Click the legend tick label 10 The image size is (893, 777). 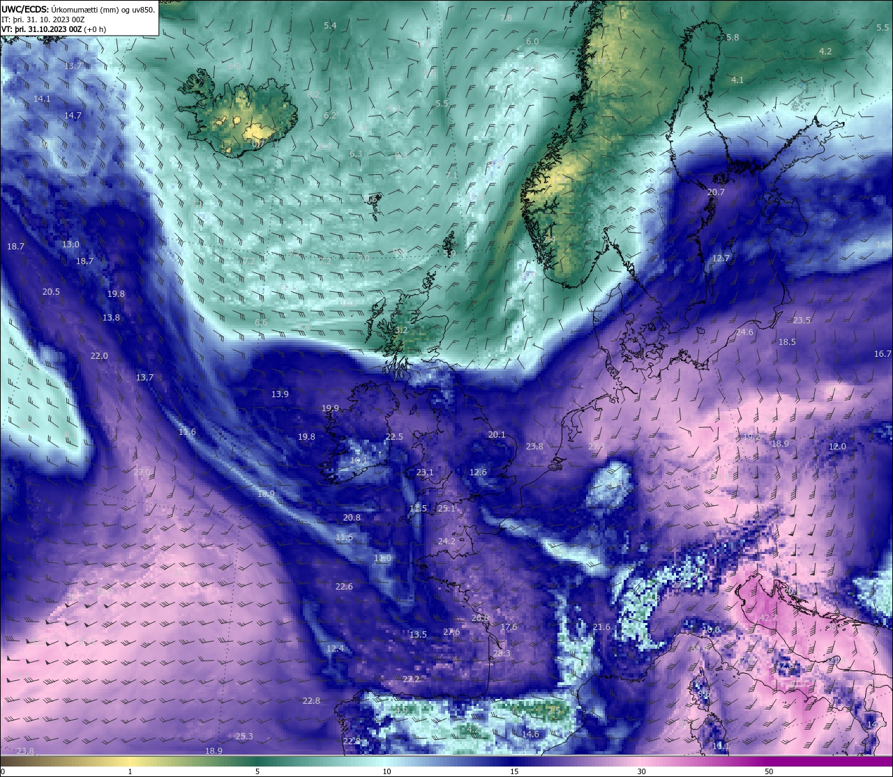click(x=386, y=771)
